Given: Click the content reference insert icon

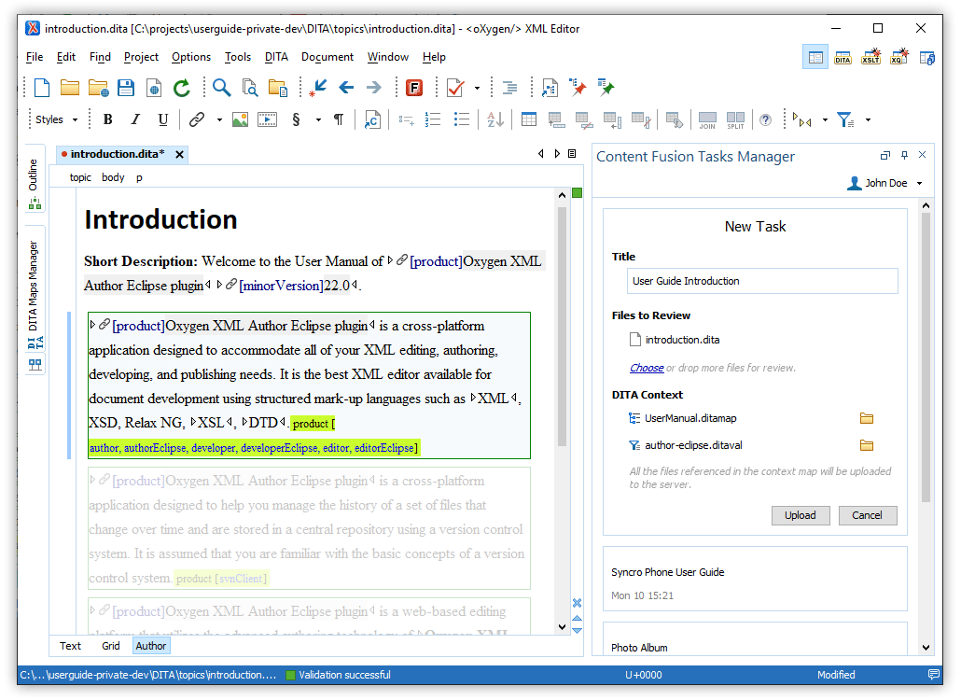Looking at the screenshot, I should click(x=372, y=119).
